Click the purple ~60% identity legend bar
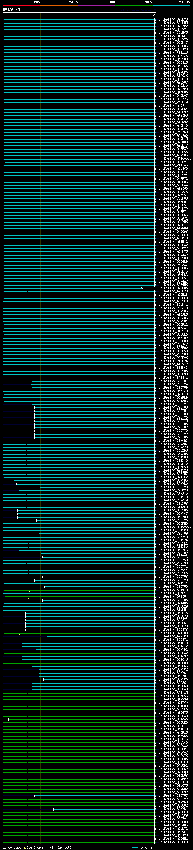The image size is (193, 850). pyautogui.click(x=97, y=6)
